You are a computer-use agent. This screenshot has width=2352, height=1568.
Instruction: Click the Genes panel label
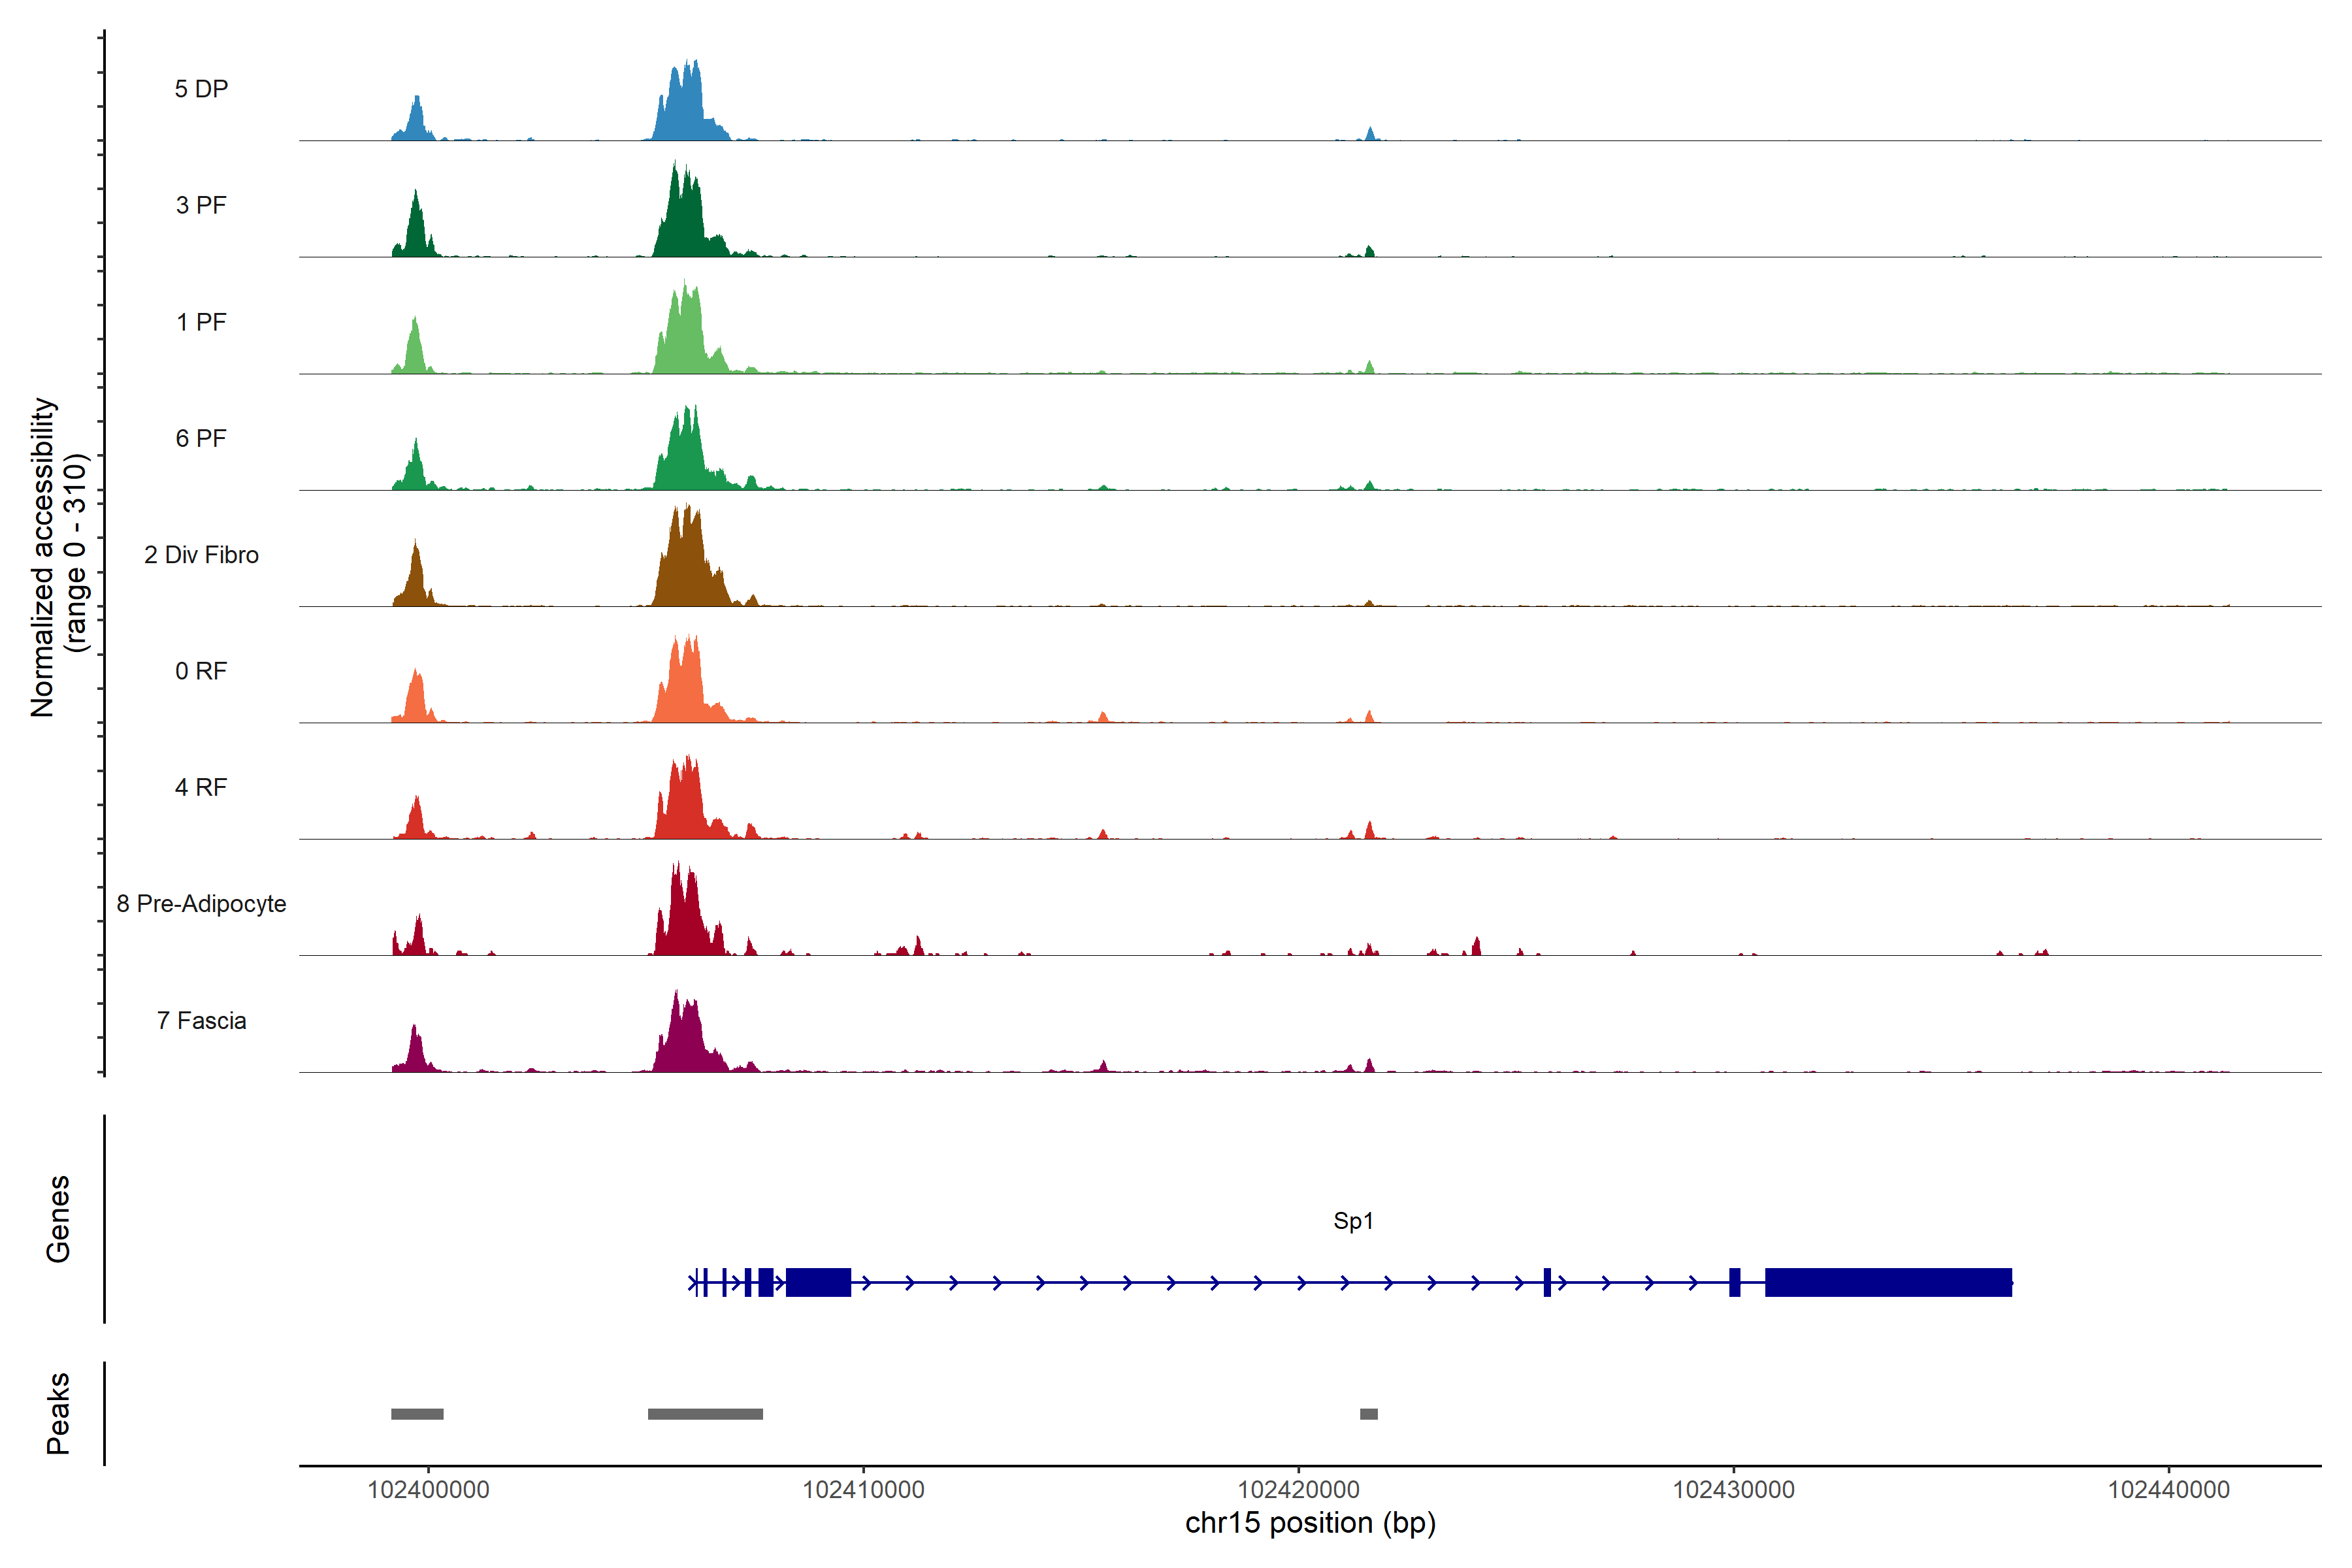[x=58, y=1219]
